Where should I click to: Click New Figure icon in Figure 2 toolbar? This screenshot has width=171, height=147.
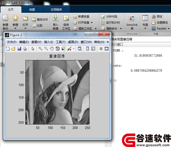point(8,49)
